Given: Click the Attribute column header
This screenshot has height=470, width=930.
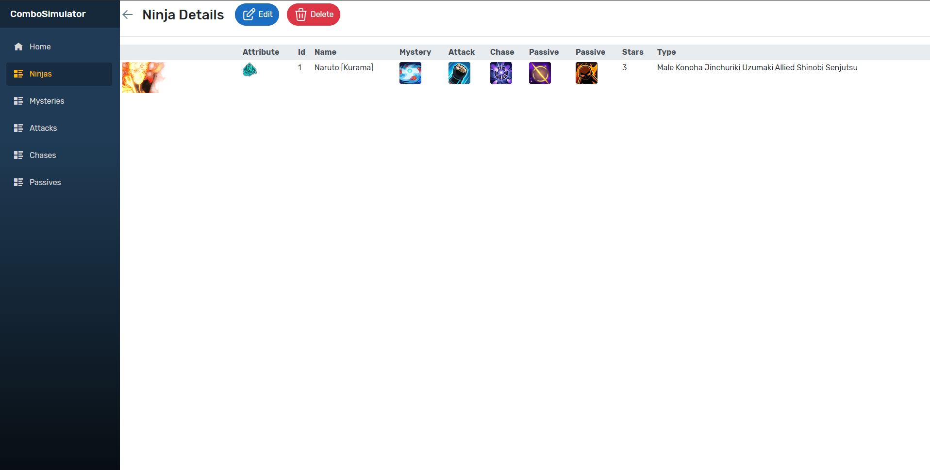Looking at the screenshot, I should (261, 52).
